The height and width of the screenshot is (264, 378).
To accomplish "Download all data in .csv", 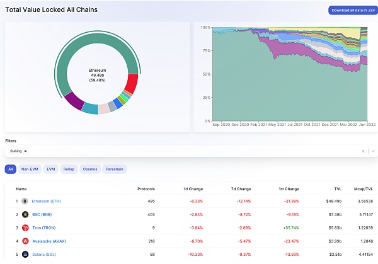I will 353,10.
